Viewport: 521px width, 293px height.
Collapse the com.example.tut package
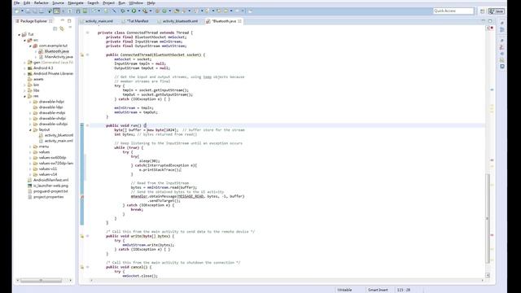pyautogui.click(x=31, y=46)
